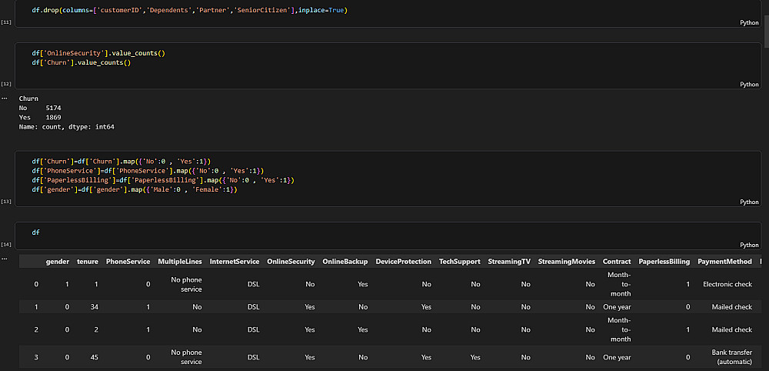Click the Python language label on the df.drop cell
Image resolution: width=769 pixels, height=371 pixels.
pyautogui.click(x=749, y=23)
